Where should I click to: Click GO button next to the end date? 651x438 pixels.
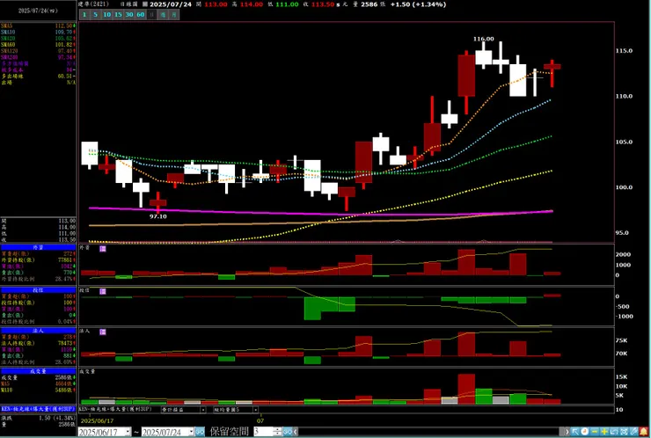(200, 432)
